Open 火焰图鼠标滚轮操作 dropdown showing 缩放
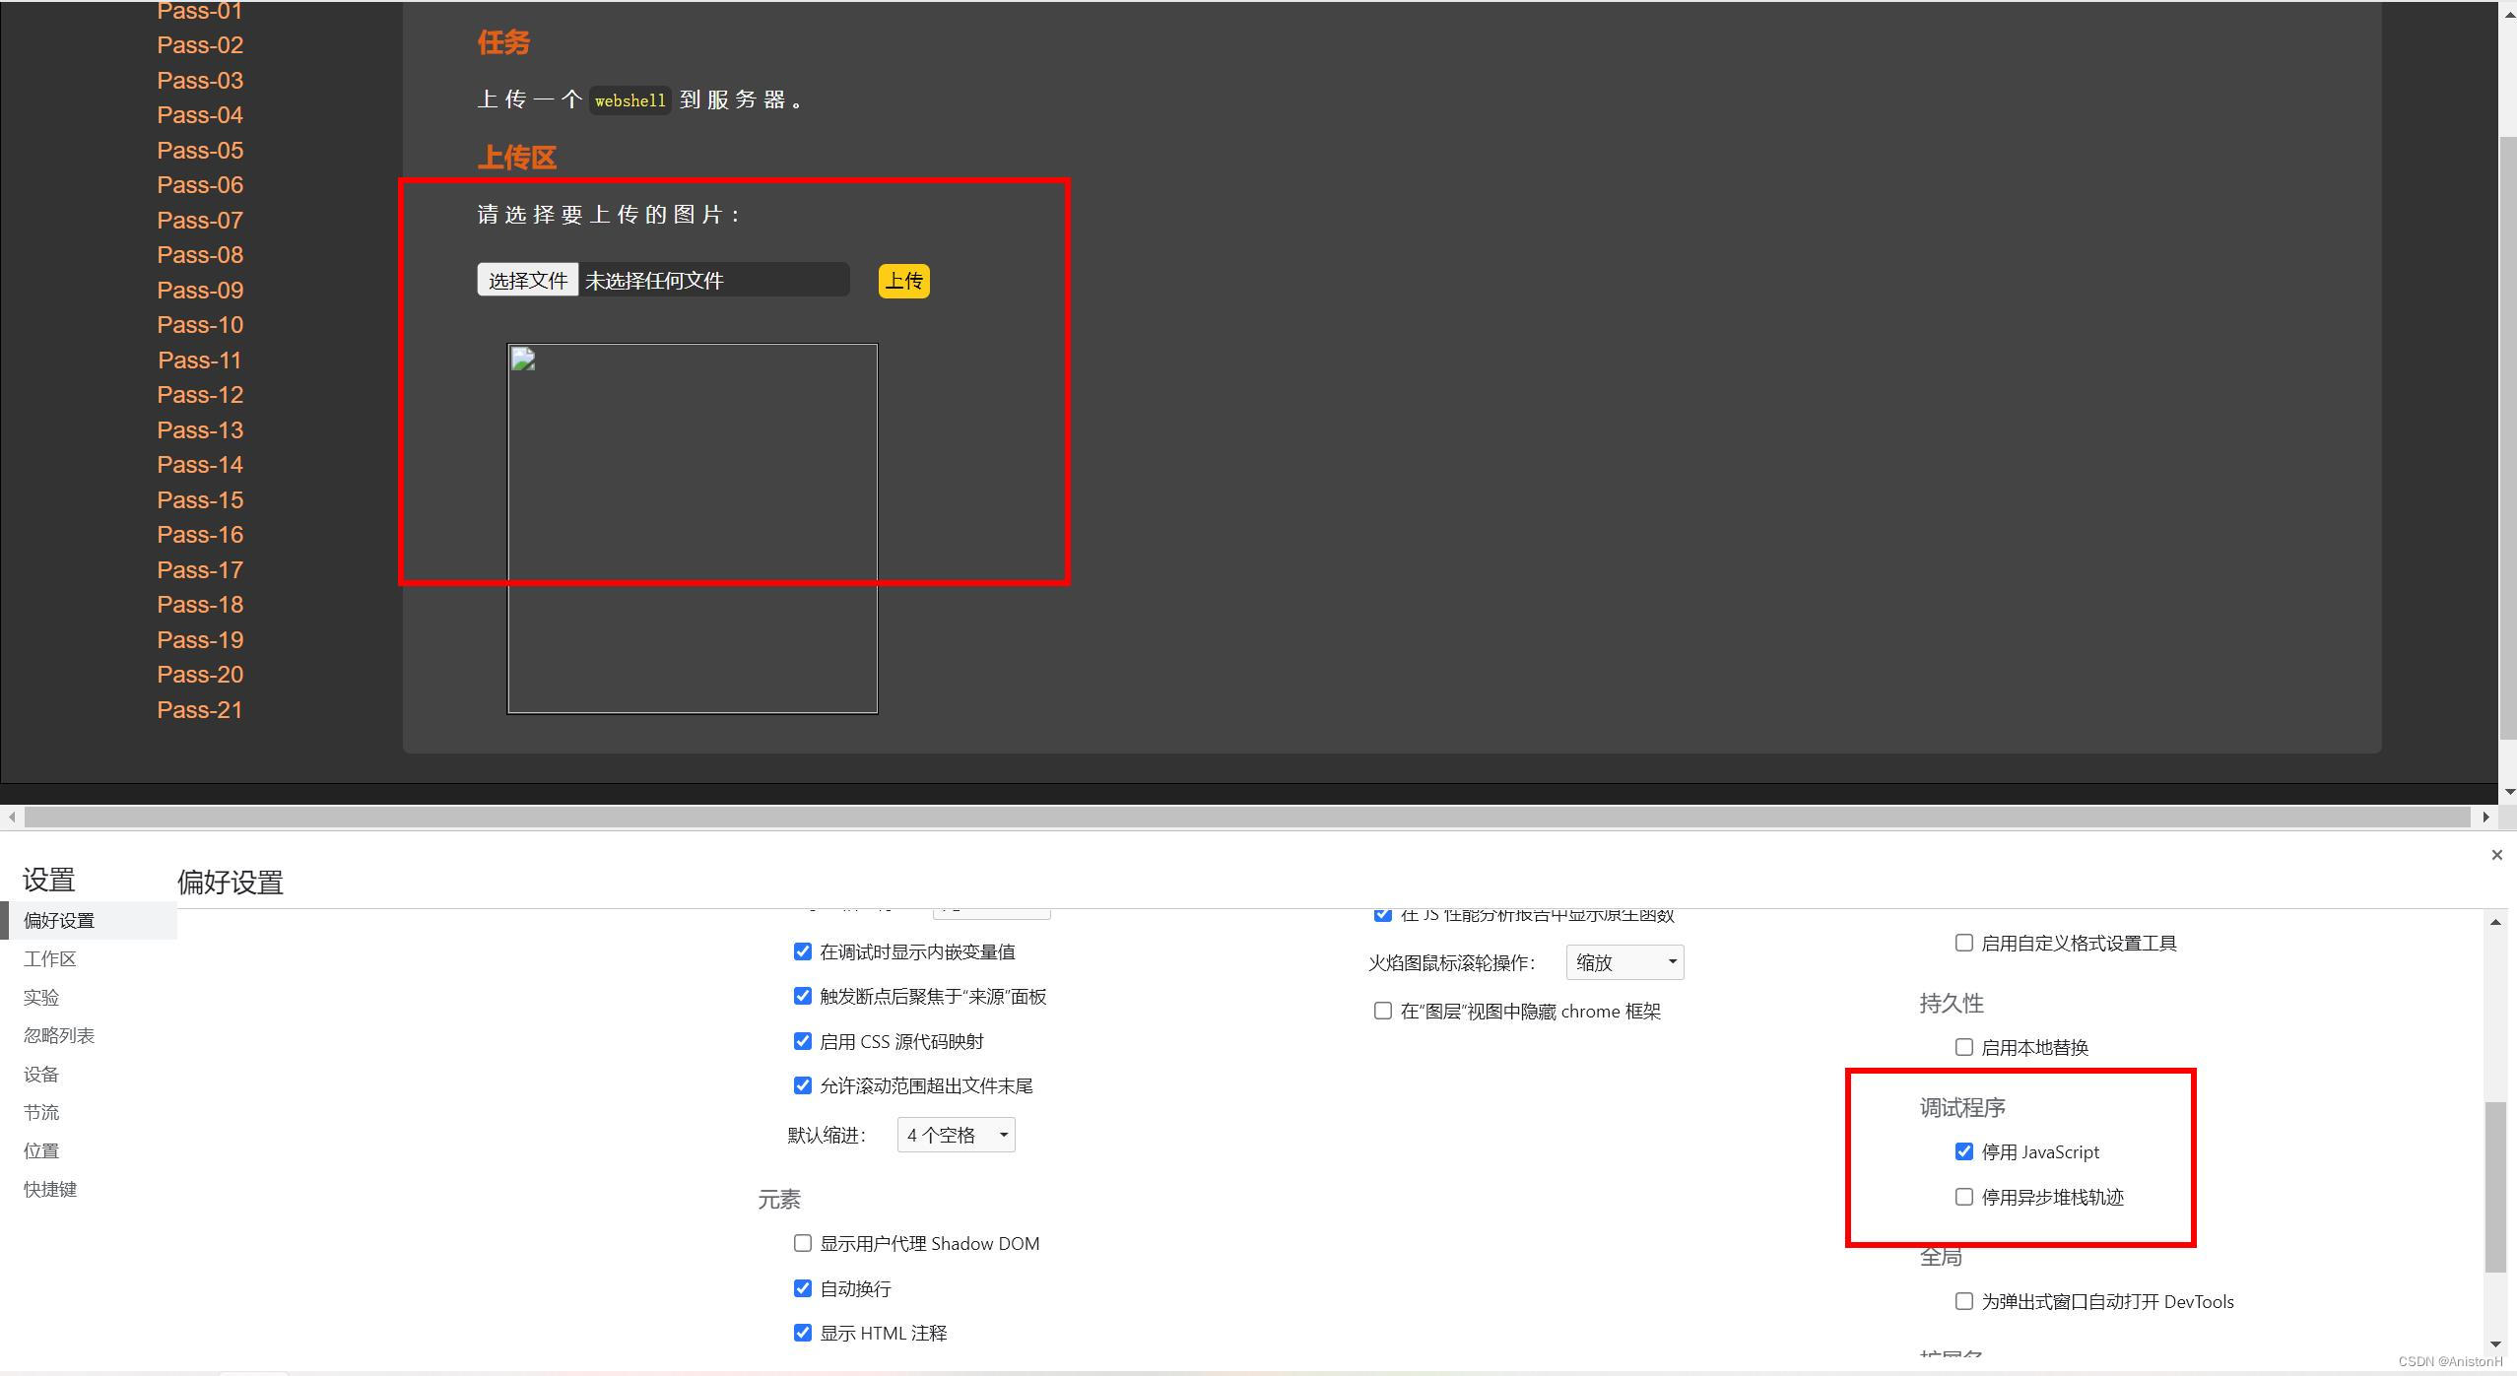2517x1376 pixels. pyautogui.click(x=1624, y=962)
